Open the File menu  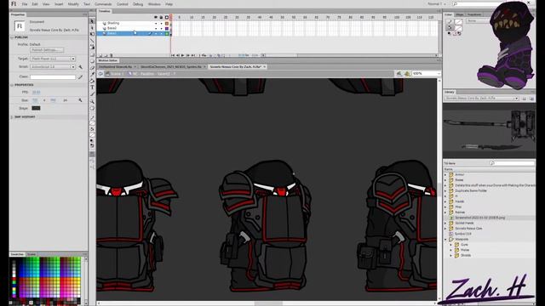[x=25, y=4]
